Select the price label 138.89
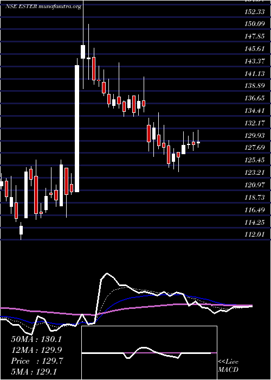Image resolution: width=271 pixels, height=380 pixels. pyautogui.click(x=254, y=86)
